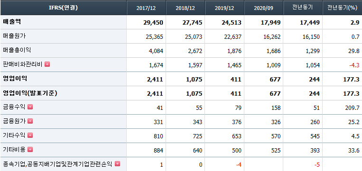362x171 pixels.
Task: Select the 금융수익 value 41
Action: click(x=160, y=108)
